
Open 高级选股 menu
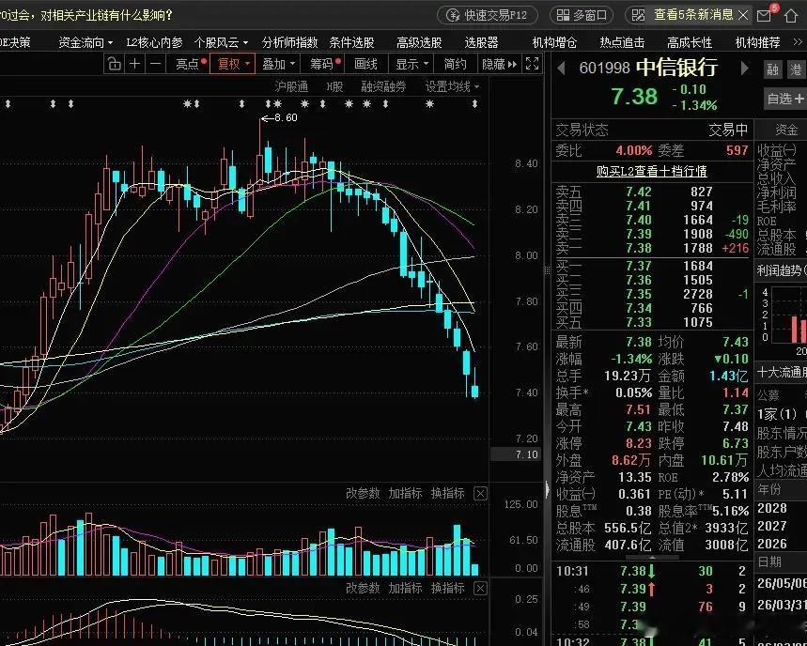[419, 42]
